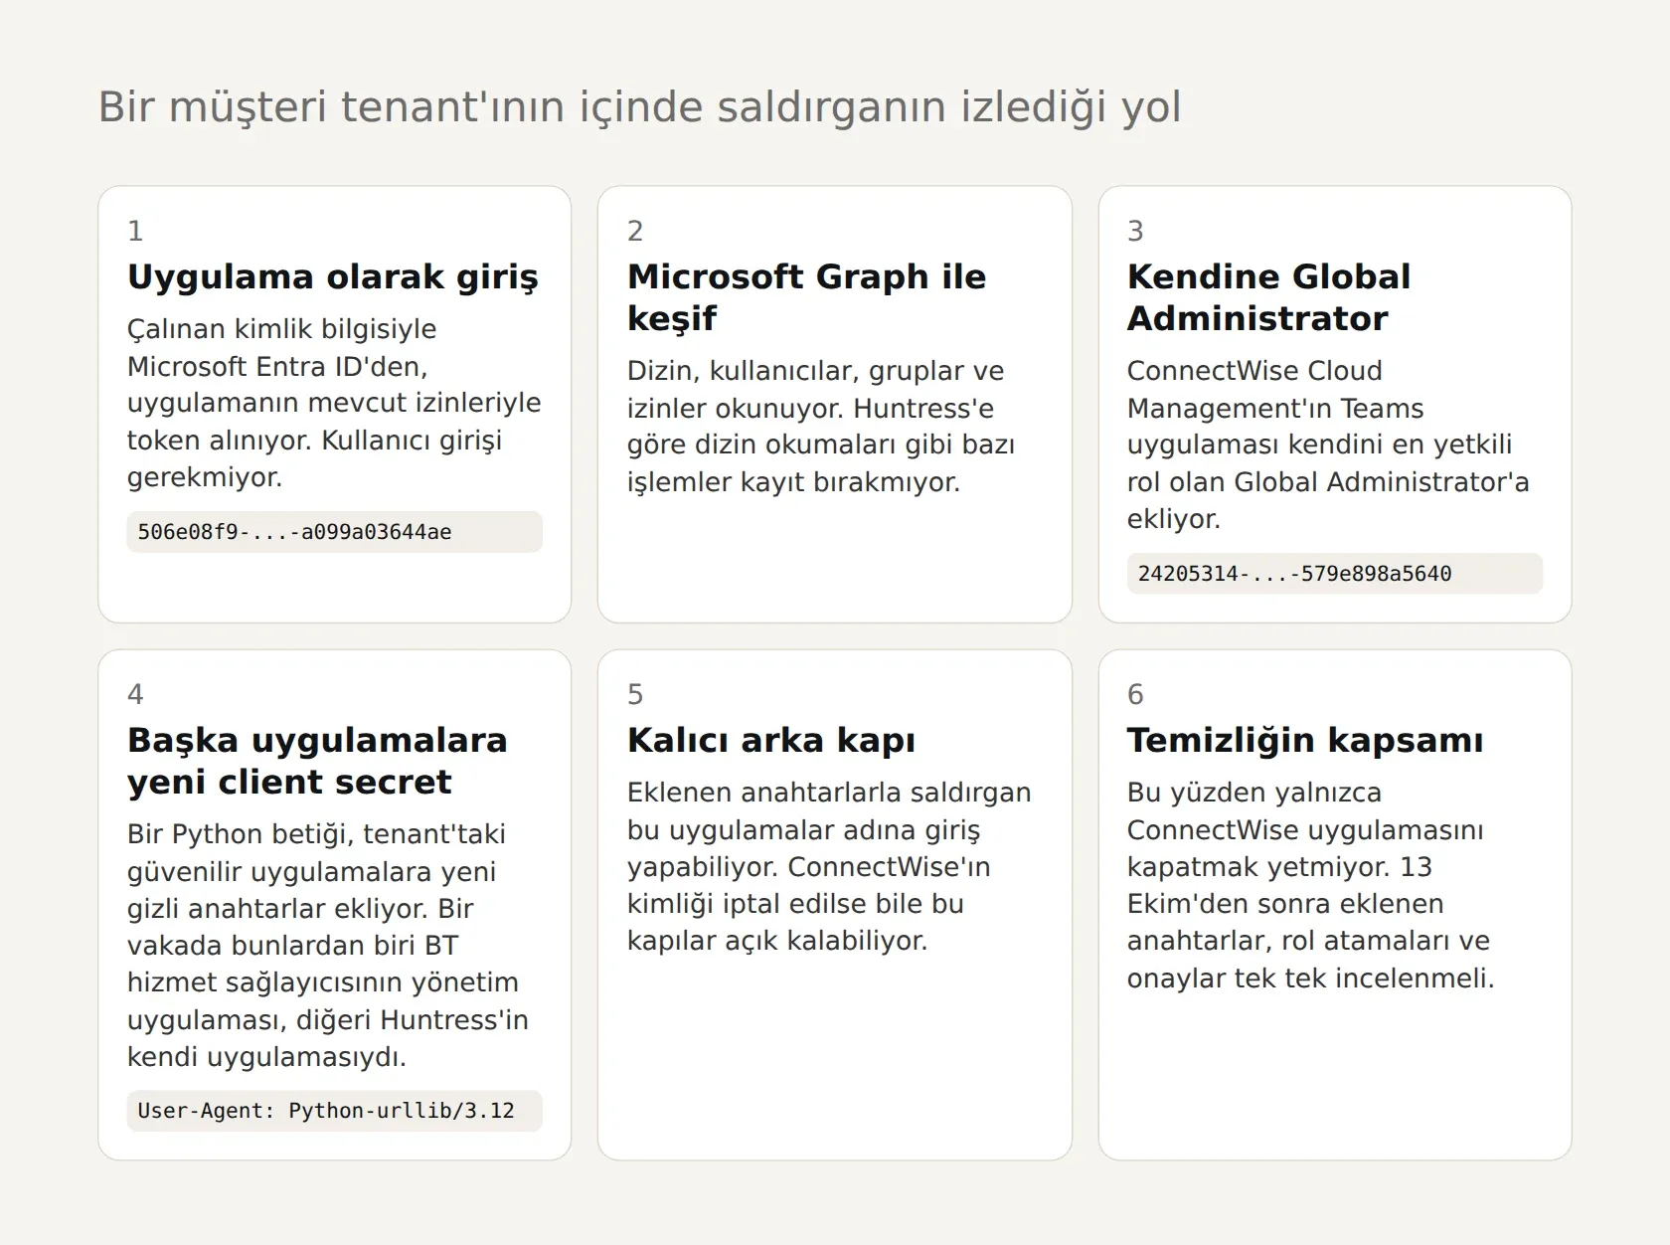
Task: Click the step number 1 label
Action: 135,231
